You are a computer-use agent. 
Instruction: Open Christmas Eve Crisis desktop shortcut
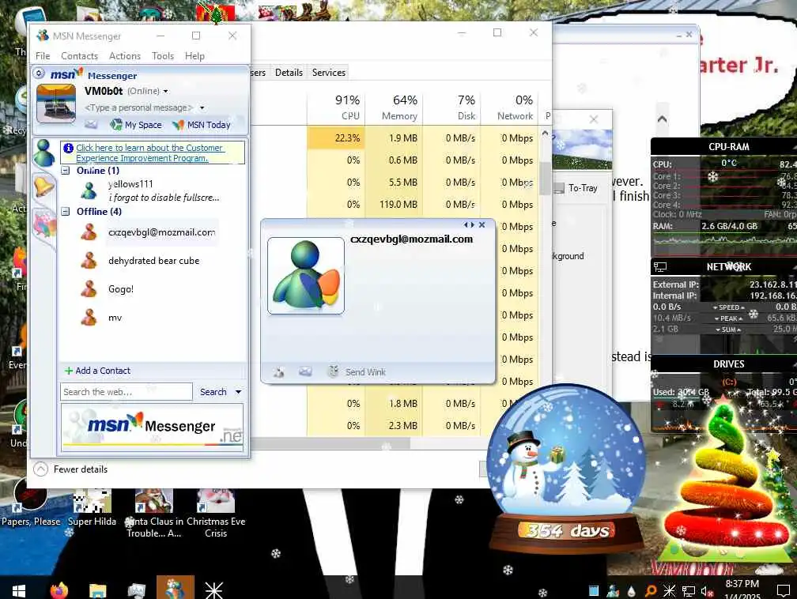(x=216, y=512)
